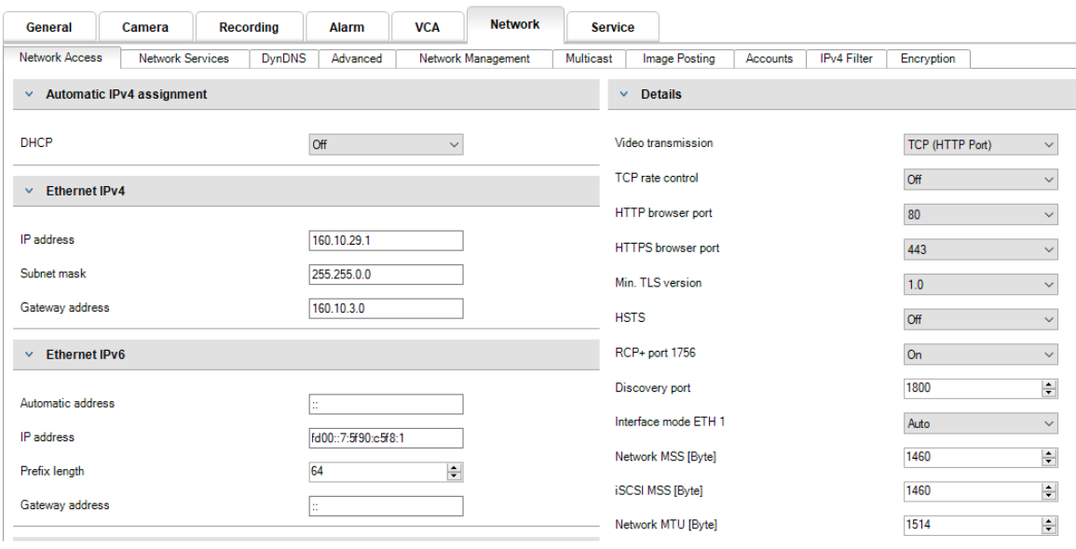The image size is (1076, 549).
Task: Change the RCP+ port 1756 dropdown
Action: click(980, 355)
